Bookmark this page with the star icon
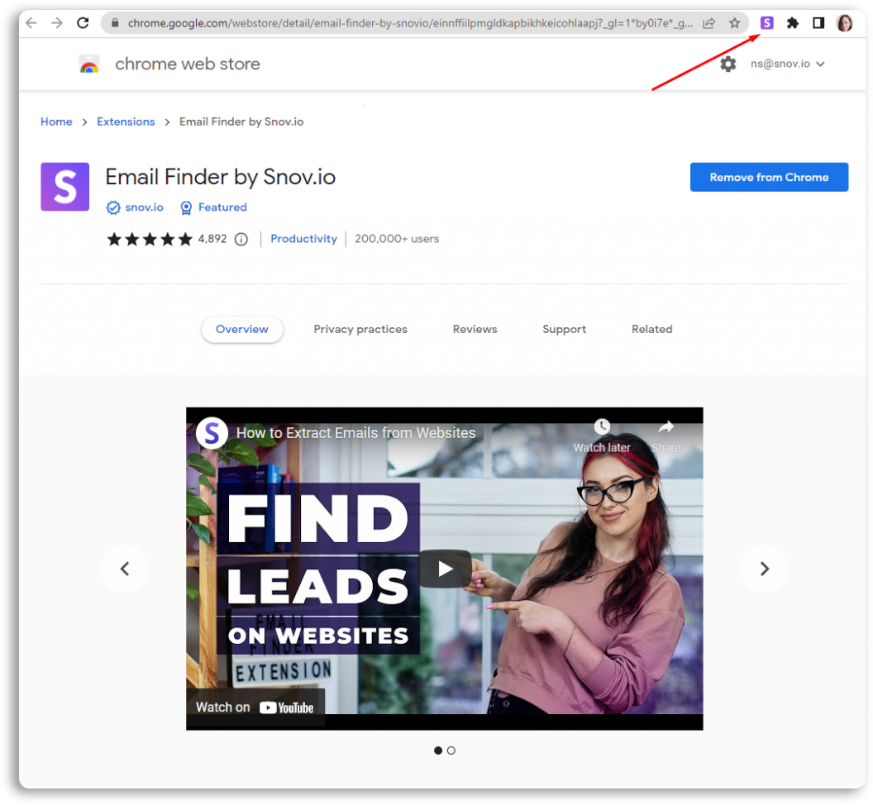The width and height of the screenshot is (873, 805). click(x=734, y=23)
